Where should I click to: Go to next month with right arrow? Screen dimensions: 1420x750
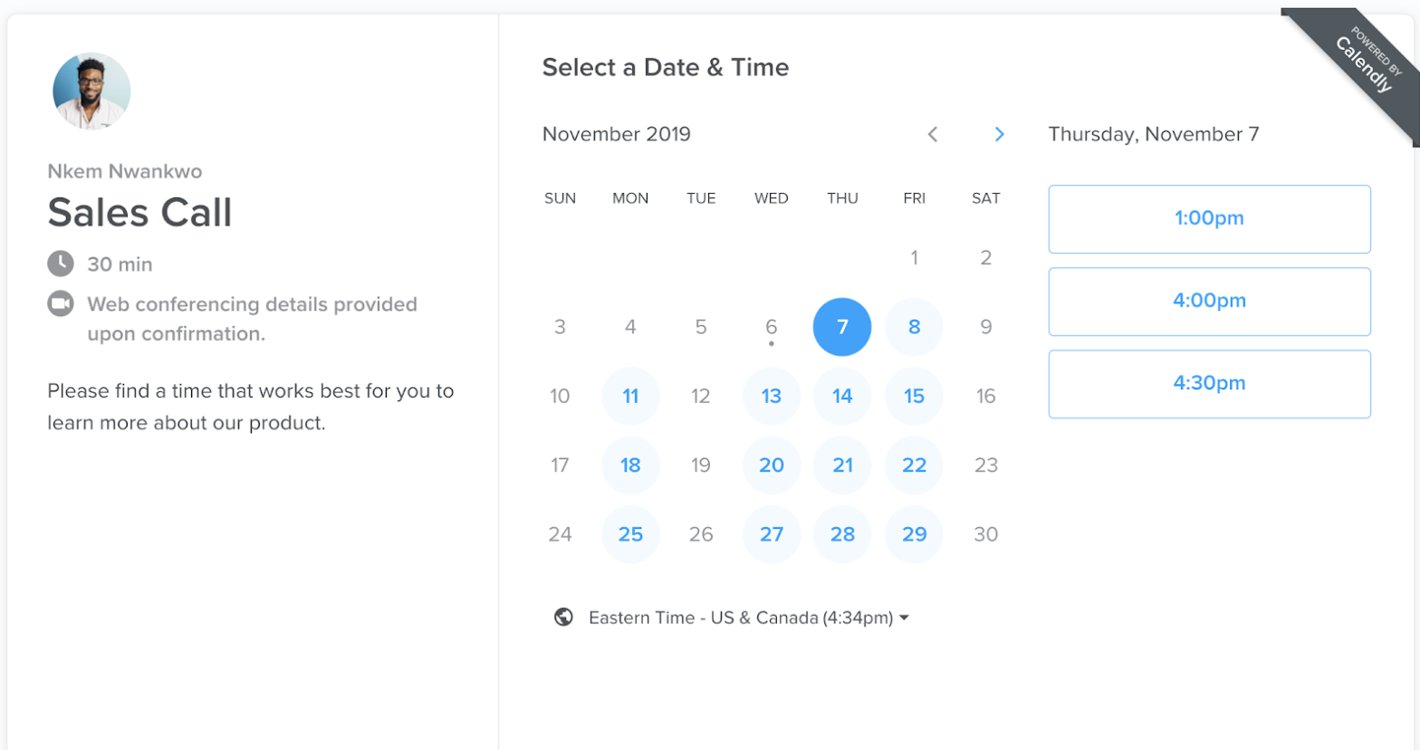999,134
